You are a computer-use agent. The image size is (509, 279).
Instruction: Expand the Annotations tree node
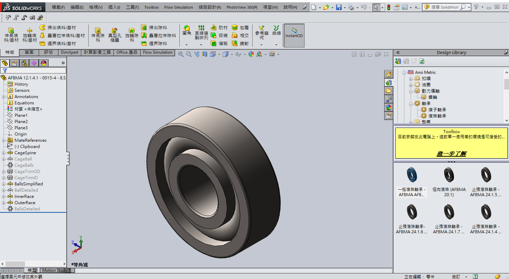[x=4, y=97]
